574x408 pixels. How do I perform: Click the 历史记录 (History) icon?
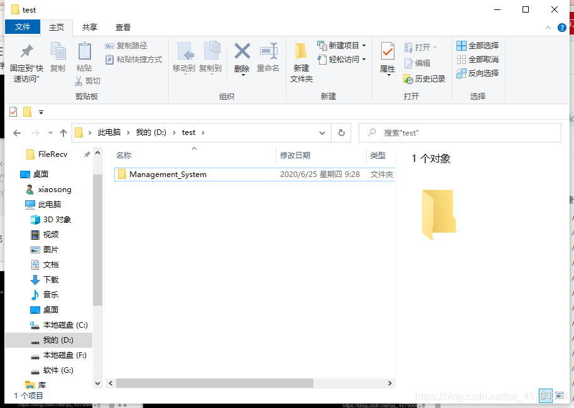tap(428, 78)
